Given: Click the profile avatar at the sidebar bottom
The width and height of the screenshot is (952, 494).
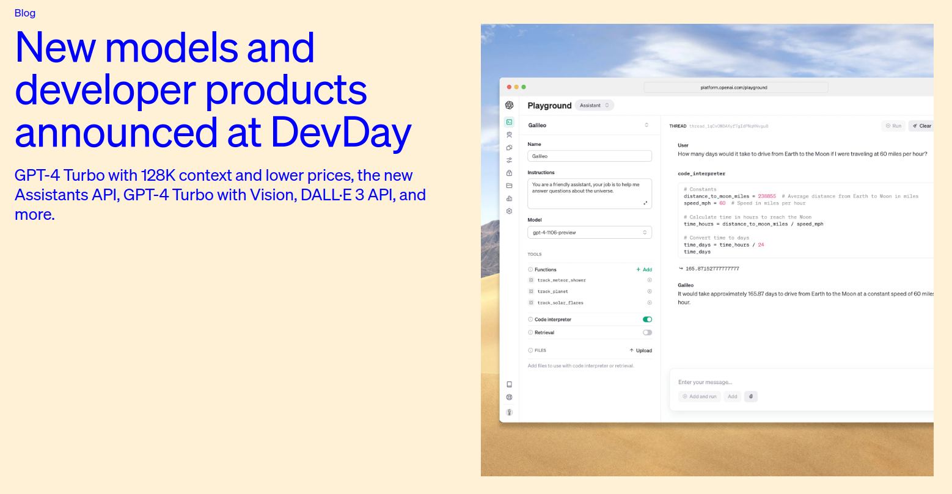Looking at the screenshot, I should (509, 412).
